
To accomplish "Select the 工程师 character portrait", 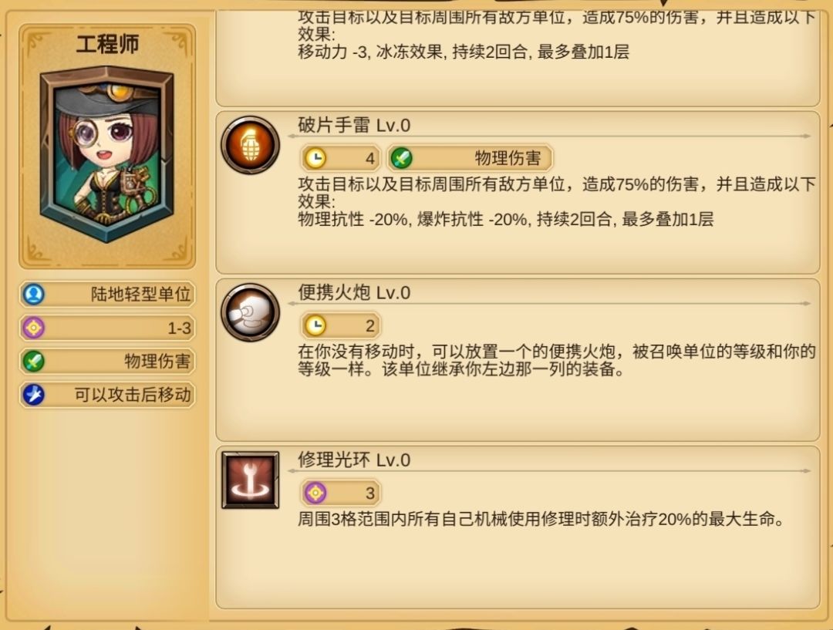I will click(107, 154).
